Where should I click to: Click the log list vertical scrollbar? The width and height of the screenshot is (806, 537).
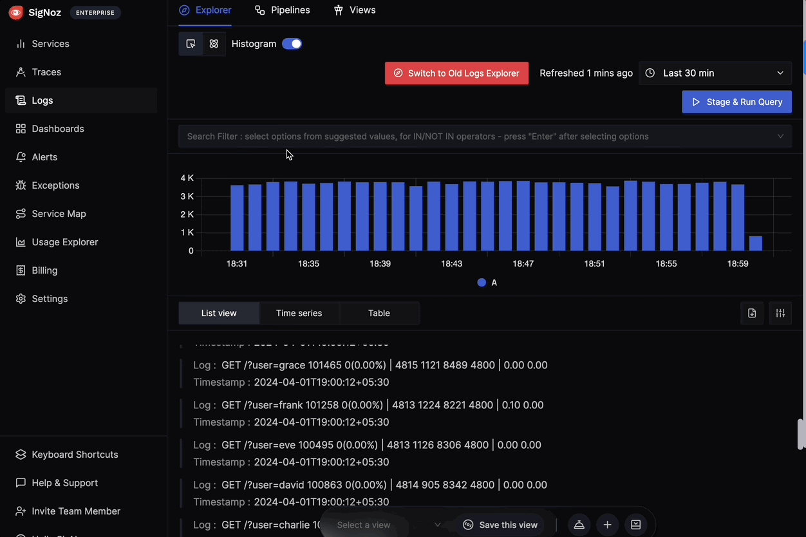coord(801,434)
